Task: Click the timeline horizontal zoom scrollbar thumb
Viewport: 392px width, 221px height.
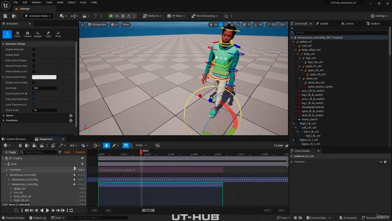Action: coord(148,211)
